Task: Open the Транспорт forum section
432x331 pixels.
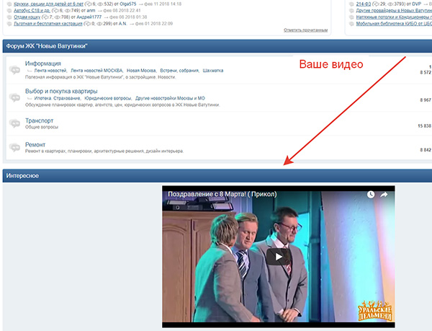Action: [39, 120]
